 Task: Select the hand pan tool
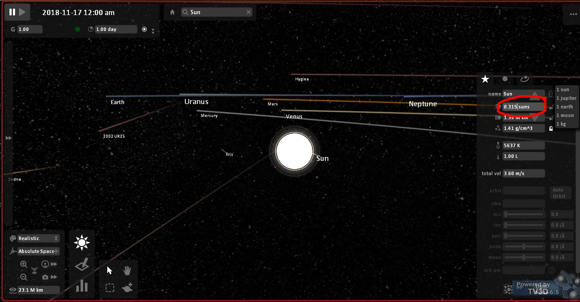click(x=127, y=270)
